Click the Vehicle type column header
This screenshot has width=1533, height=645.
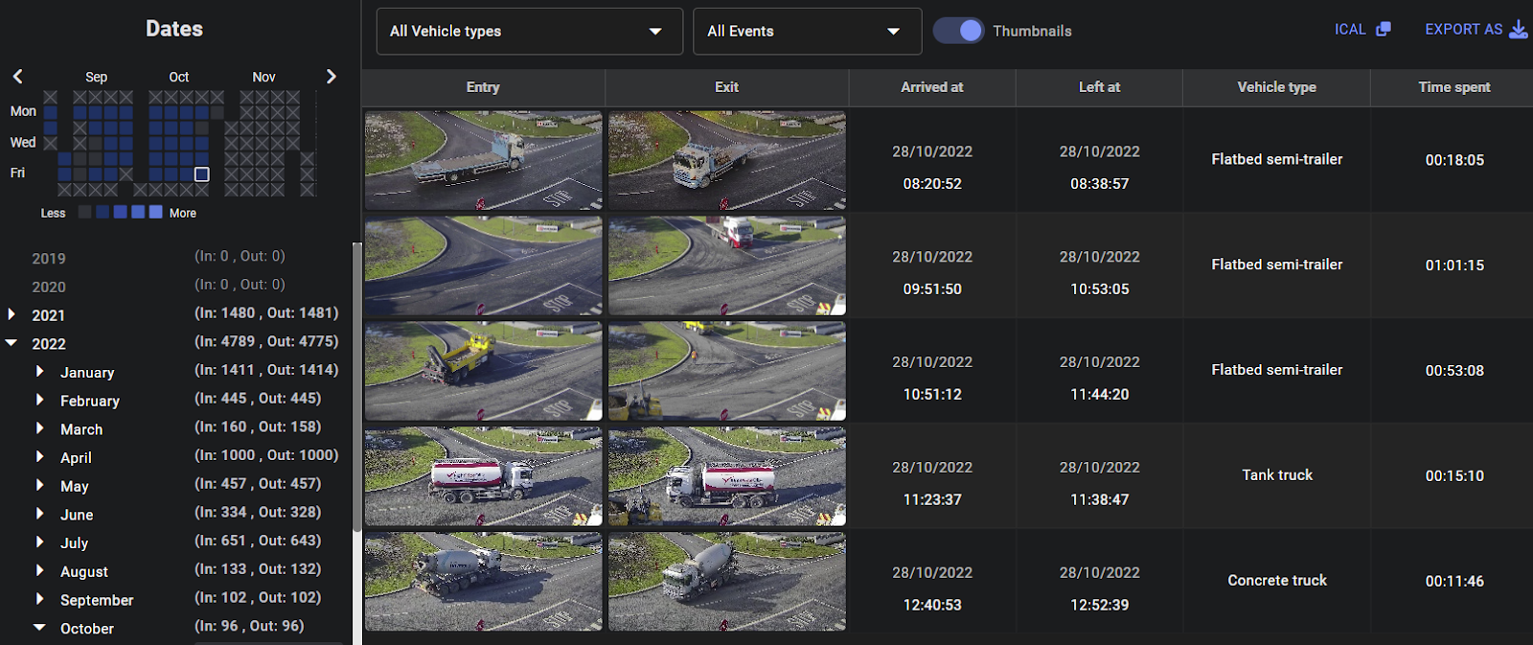coord(1276,87)
